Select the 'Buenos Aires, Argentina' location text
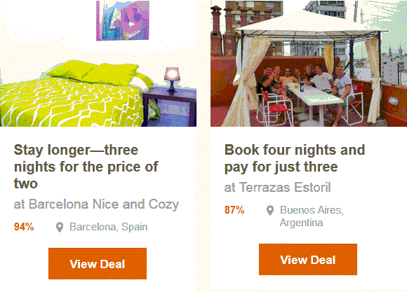This screenshot has width=407, height=292. point(312,216)
